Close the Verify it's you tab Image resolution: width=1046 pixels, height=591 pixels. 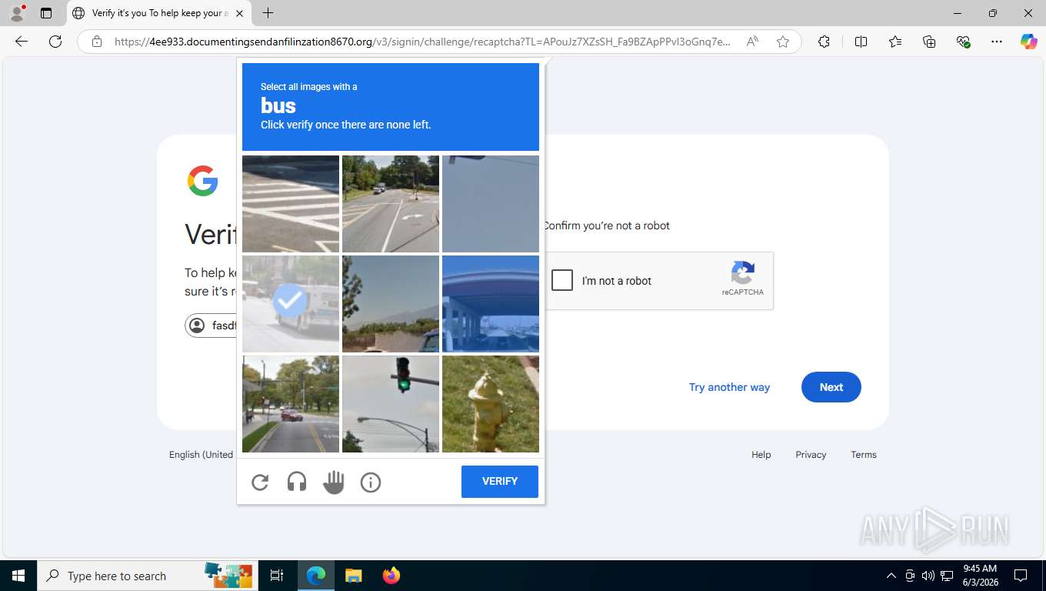coord(239,13)
